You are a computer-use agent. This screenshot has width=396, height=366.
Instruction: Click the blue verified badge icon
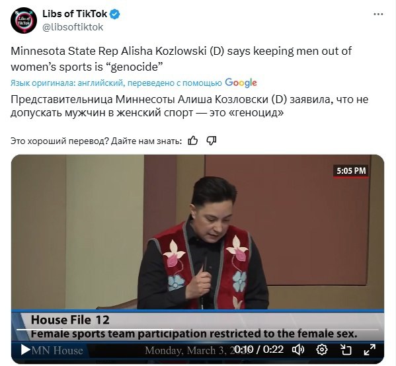click(x=115, y=14)
